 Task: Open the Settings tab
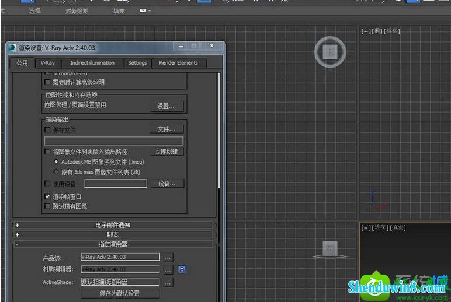(x=137, y=63)
